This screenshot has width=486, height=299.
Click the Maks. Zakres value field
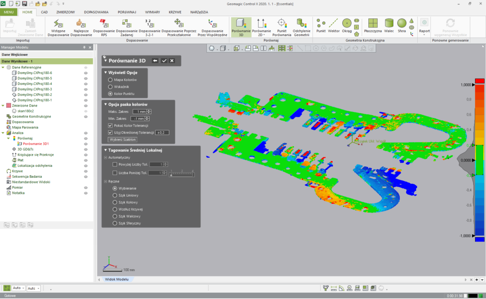tap(139, 111)
